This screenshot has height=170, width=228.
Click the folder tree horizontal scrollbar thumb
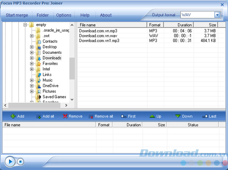[34, 105]
